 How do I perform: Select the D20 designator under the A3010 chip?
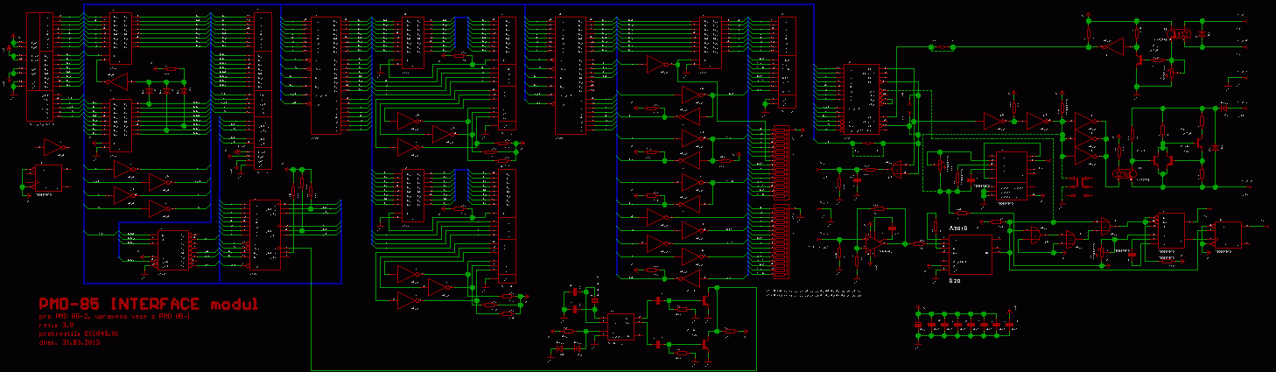click(x=955, y=281)
